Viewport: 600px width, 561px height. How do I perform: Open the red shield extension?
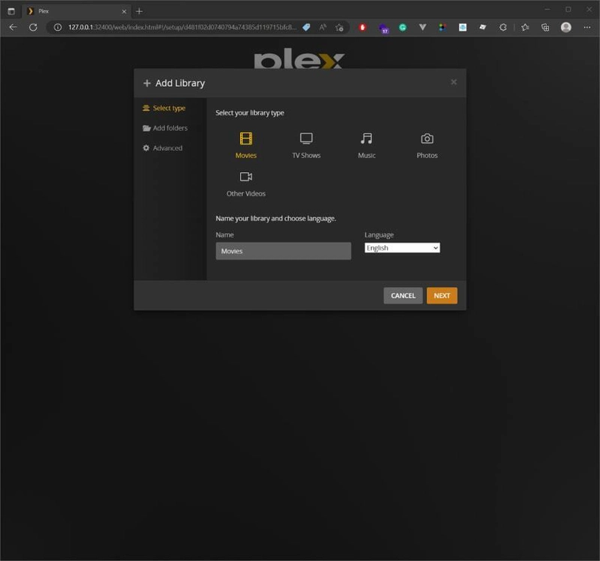coord(362,27)
